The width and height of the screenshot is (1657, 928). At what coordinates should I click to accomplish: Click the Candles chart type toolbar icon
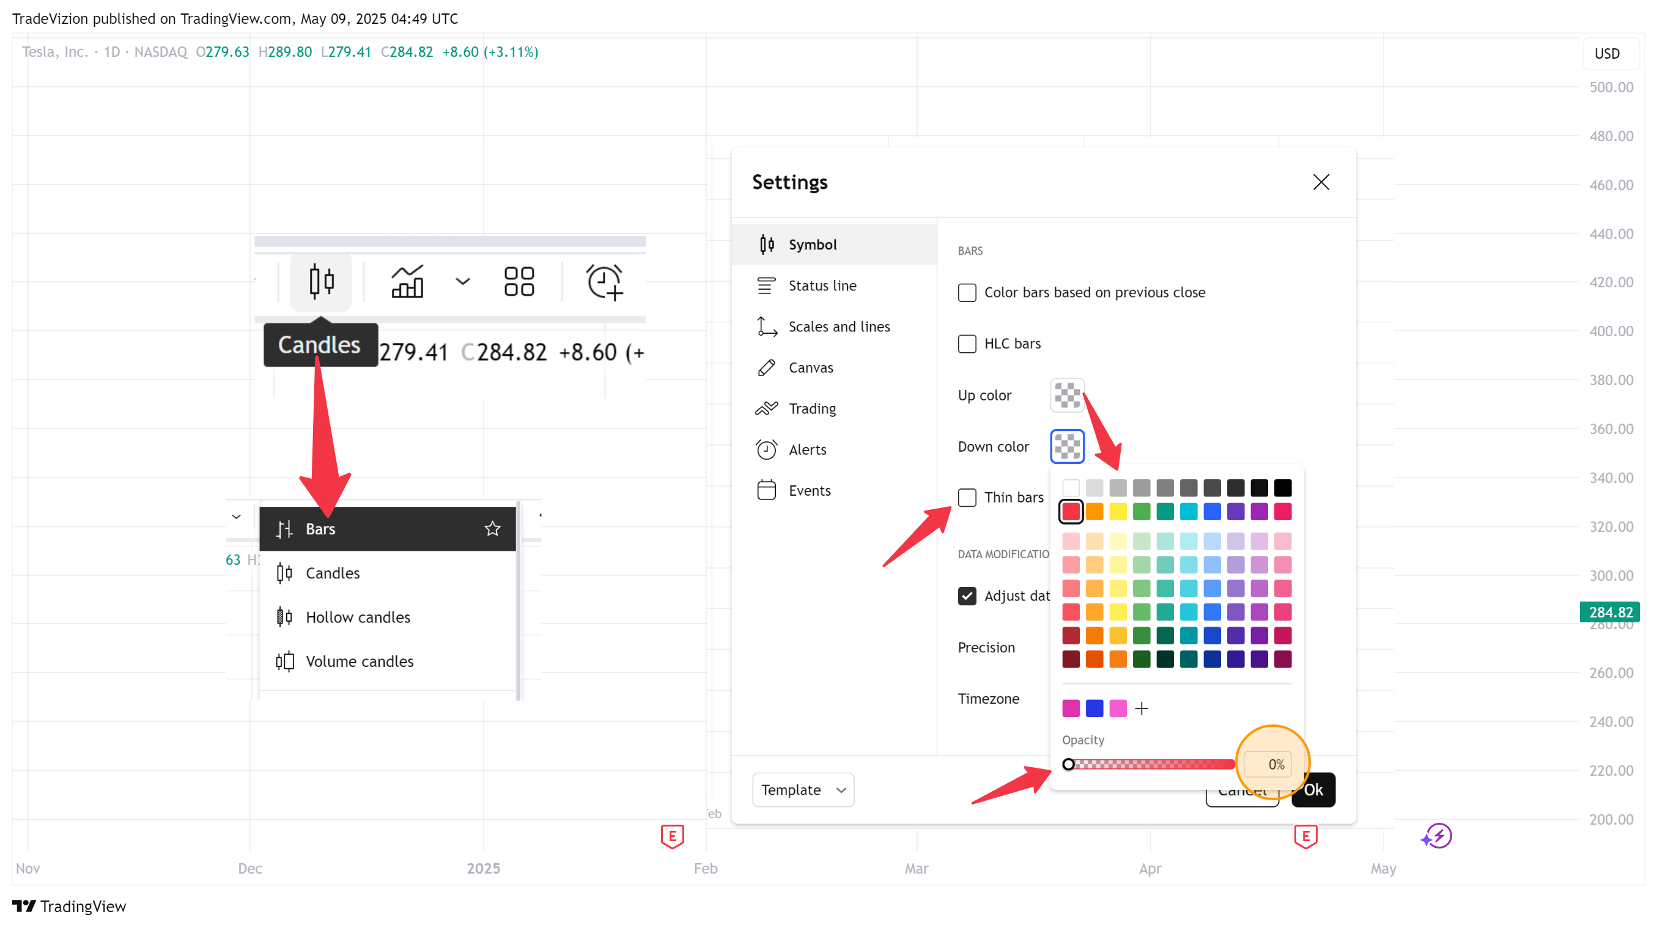click(321, 281)
